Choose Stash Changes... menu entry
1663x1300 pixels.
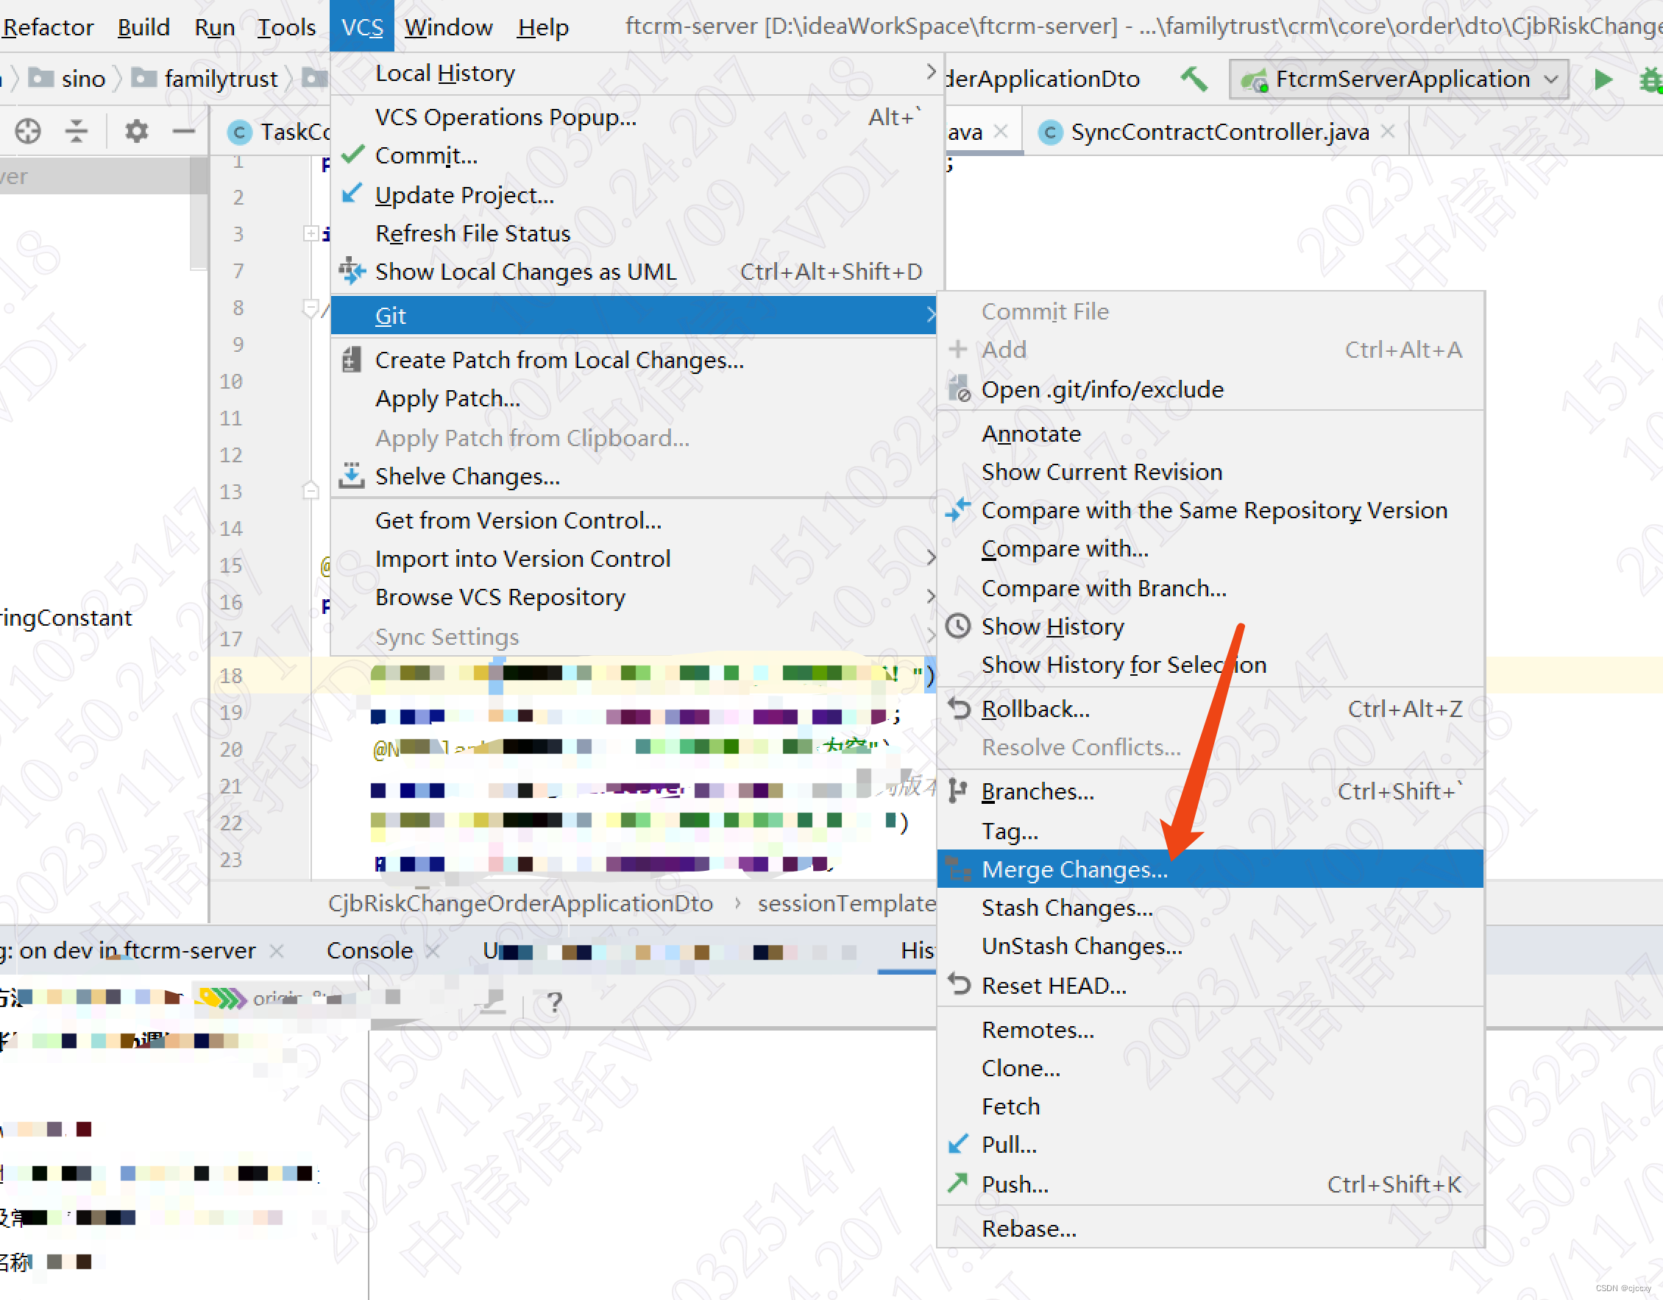(1067, 908)
